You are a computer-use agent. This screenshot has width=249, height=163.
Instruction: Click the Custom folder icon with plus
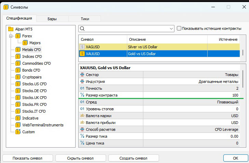[x=18, y=132]
